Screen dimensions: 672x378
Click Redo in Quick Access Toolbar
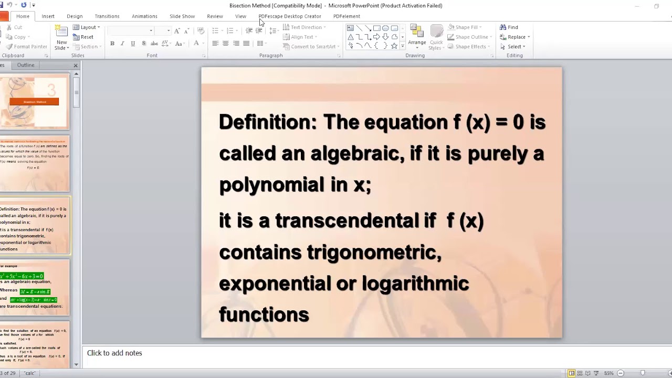pyautogui.click(x=24, y=5)
